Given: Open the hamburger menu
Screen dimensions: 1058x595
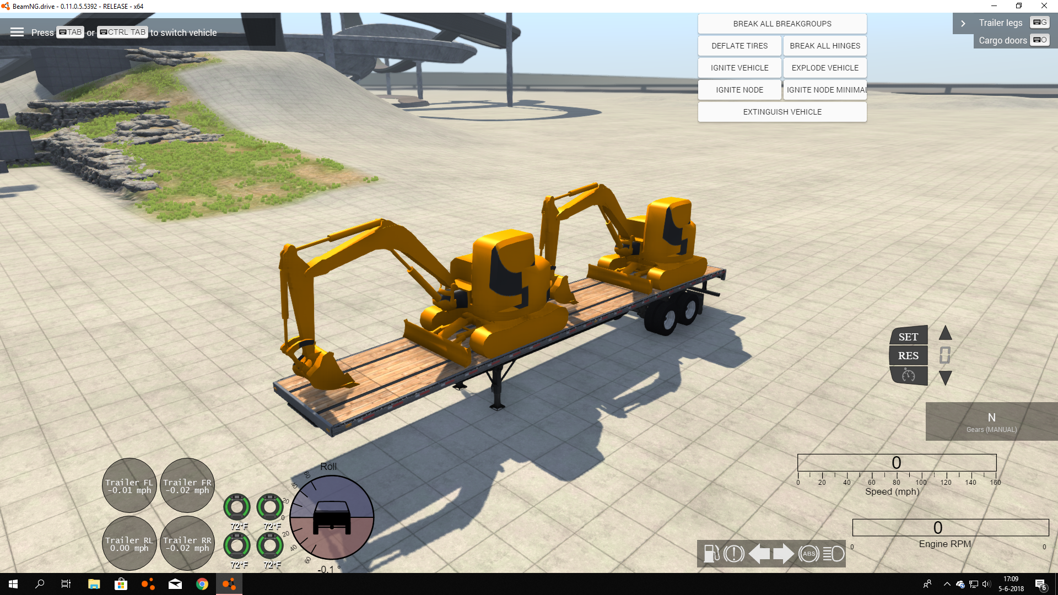Looking at the screenshot, I should 17,32.
